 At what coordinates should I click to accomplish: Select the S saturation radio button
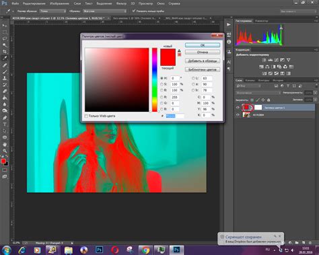[162, 84]
